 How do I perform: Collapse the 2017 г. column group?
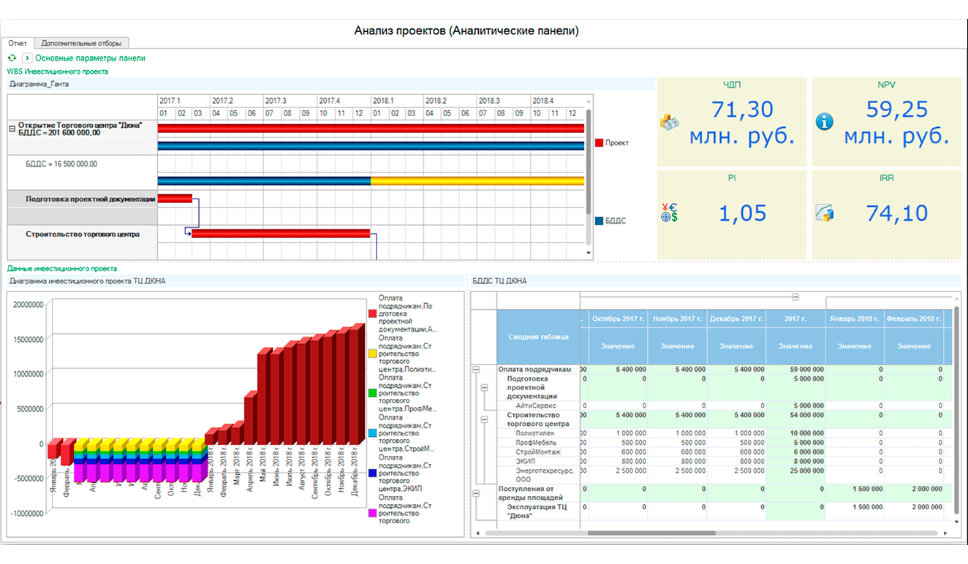(795, 297)
